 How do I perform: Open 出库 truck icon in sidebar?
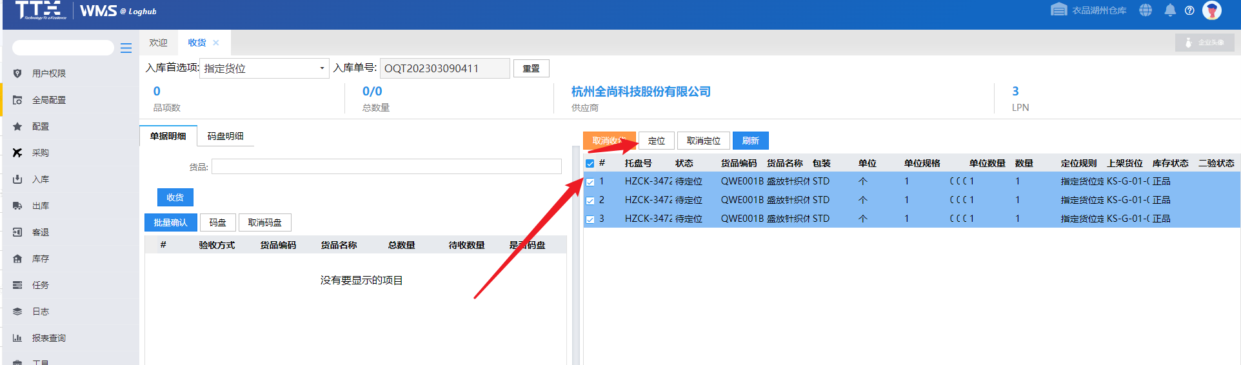click(x=17, y=206)
